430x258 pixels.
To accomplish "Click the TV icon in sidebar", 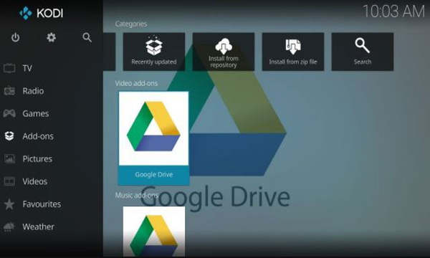I will tap(9, 68).
